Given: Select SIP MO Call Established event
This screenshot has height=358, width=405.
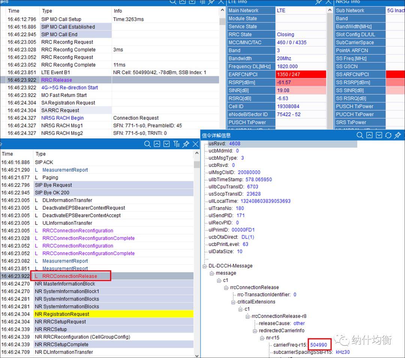Looking at the screenshot, I should pos(110,27).
